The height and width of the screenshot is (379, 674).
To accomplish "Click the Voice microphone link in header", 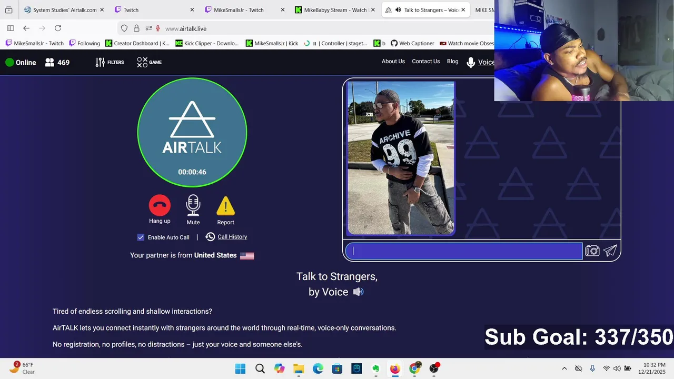I will click(x=480, y=62).
